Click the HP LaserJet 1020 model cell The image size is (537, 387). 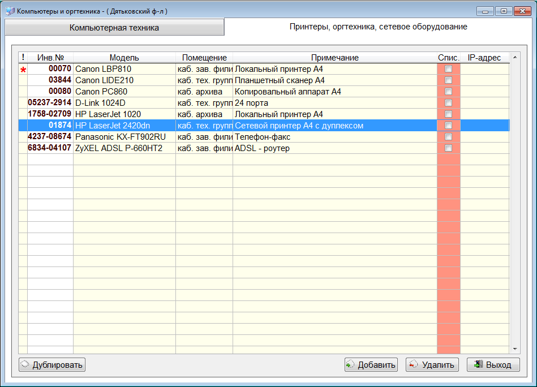pyautogui.click(x=124, y=114)
